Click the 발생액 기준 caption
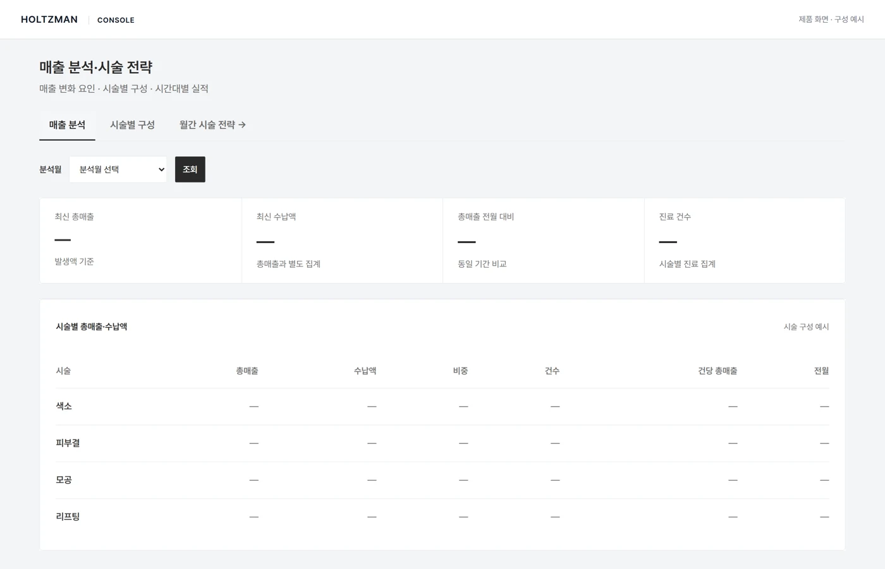This screenshot has height=569, width=885. pos(74,261)
